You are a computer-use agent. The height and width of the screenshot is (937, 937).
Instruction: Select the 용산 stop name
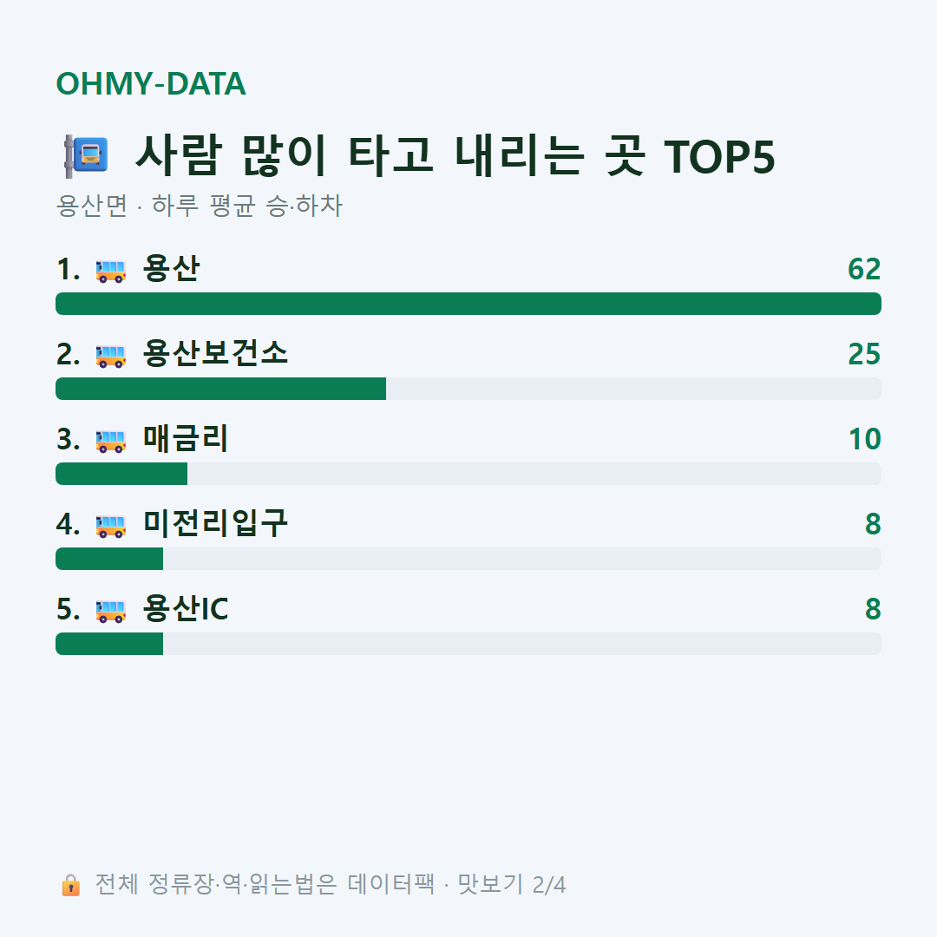click(171, 268)
